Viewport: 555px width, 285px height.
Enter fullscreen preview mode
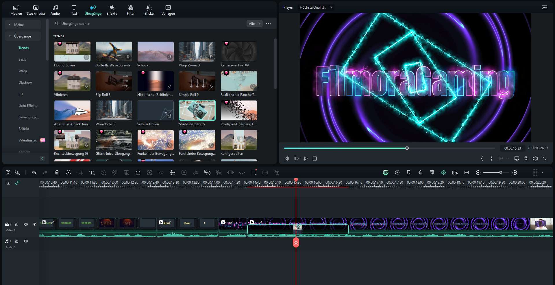click(545, 159)
